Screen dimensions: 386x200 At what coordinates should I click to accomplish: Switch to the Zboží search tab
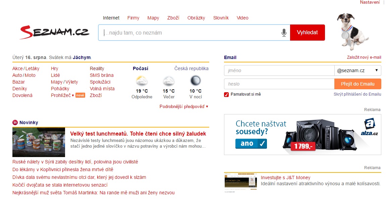173,18
